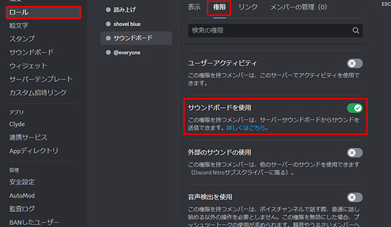Select 連携サービス in the sidebar
Image resolution: width=391 pixels, height=227 pixels.
[x=28, y=137]
